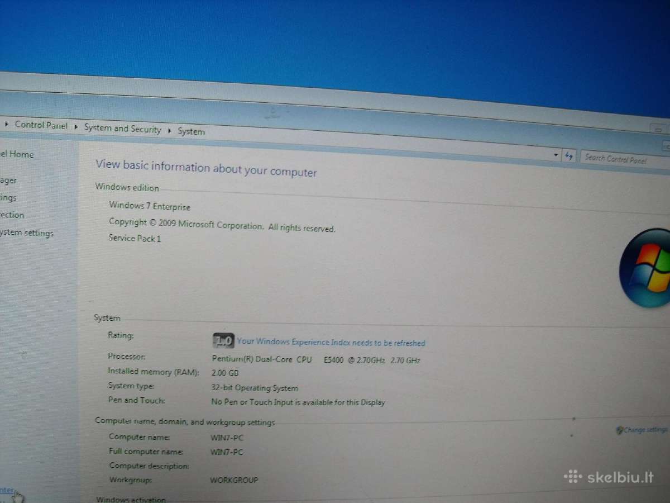Click the shield icon beside Change settings

point(619,430)
